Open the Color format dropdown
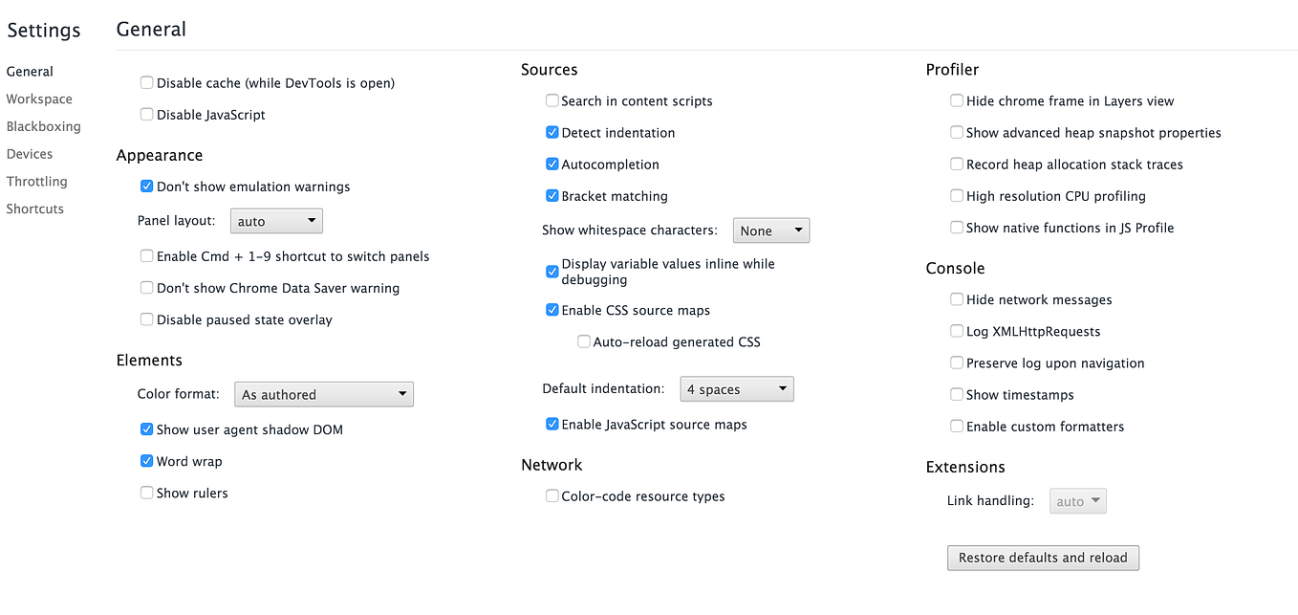Viewport: 1298px width, 615px height. tap(323, 393)
